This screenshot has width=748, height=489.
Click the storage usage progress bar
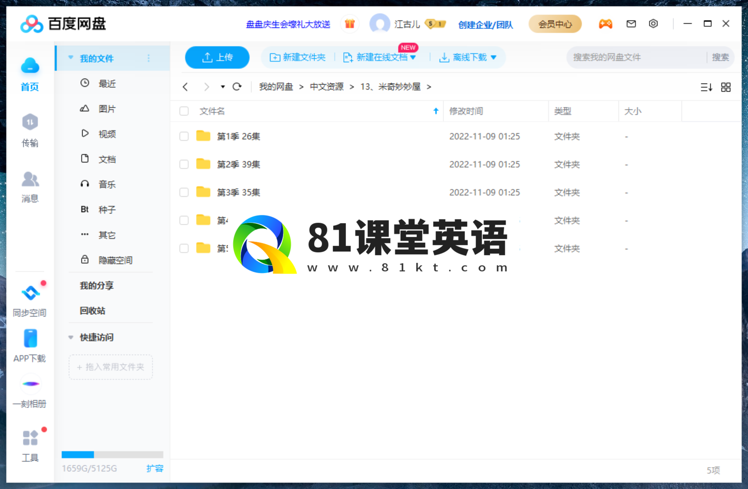coord(112,454)
